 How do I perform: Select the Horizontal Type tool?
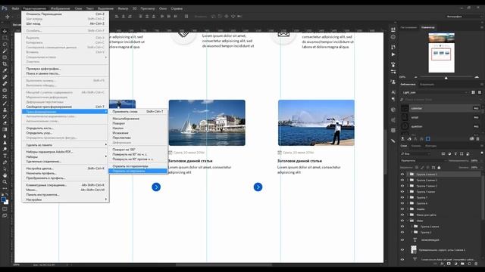(x=5, y=156)
